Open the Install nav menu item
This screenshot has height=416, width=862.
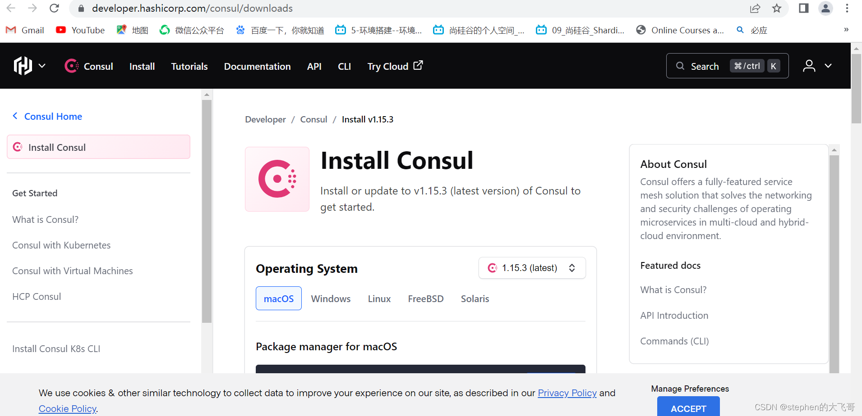point(142,66)
